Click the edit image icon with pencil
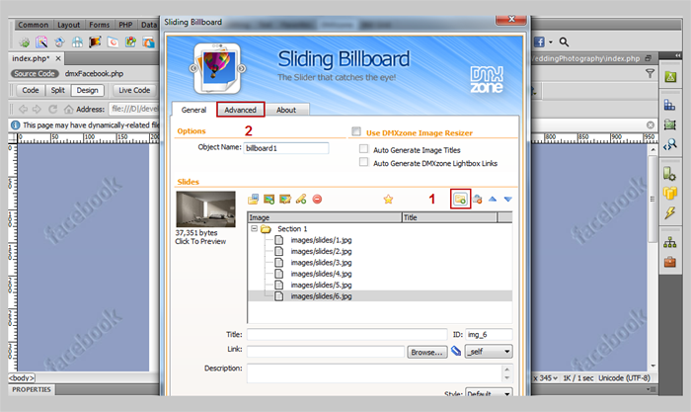 click(x=285, y=200)
